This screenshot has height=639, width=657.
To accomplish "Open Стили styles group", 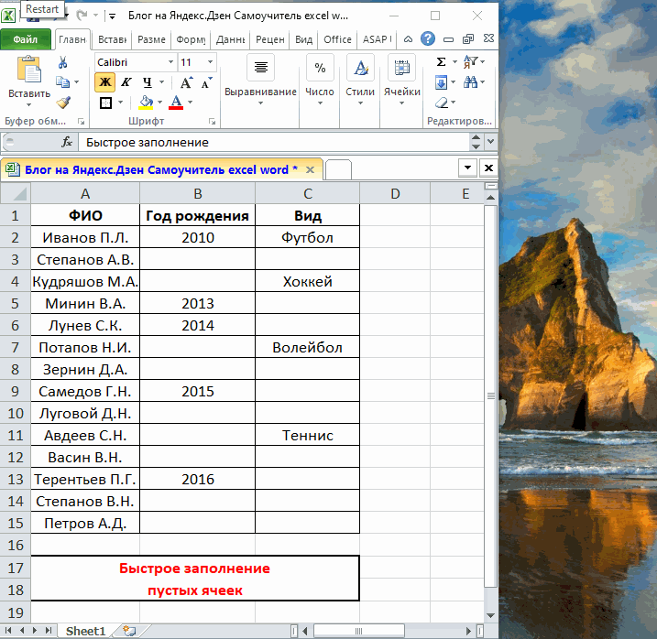I will click(x=360, y=80).
